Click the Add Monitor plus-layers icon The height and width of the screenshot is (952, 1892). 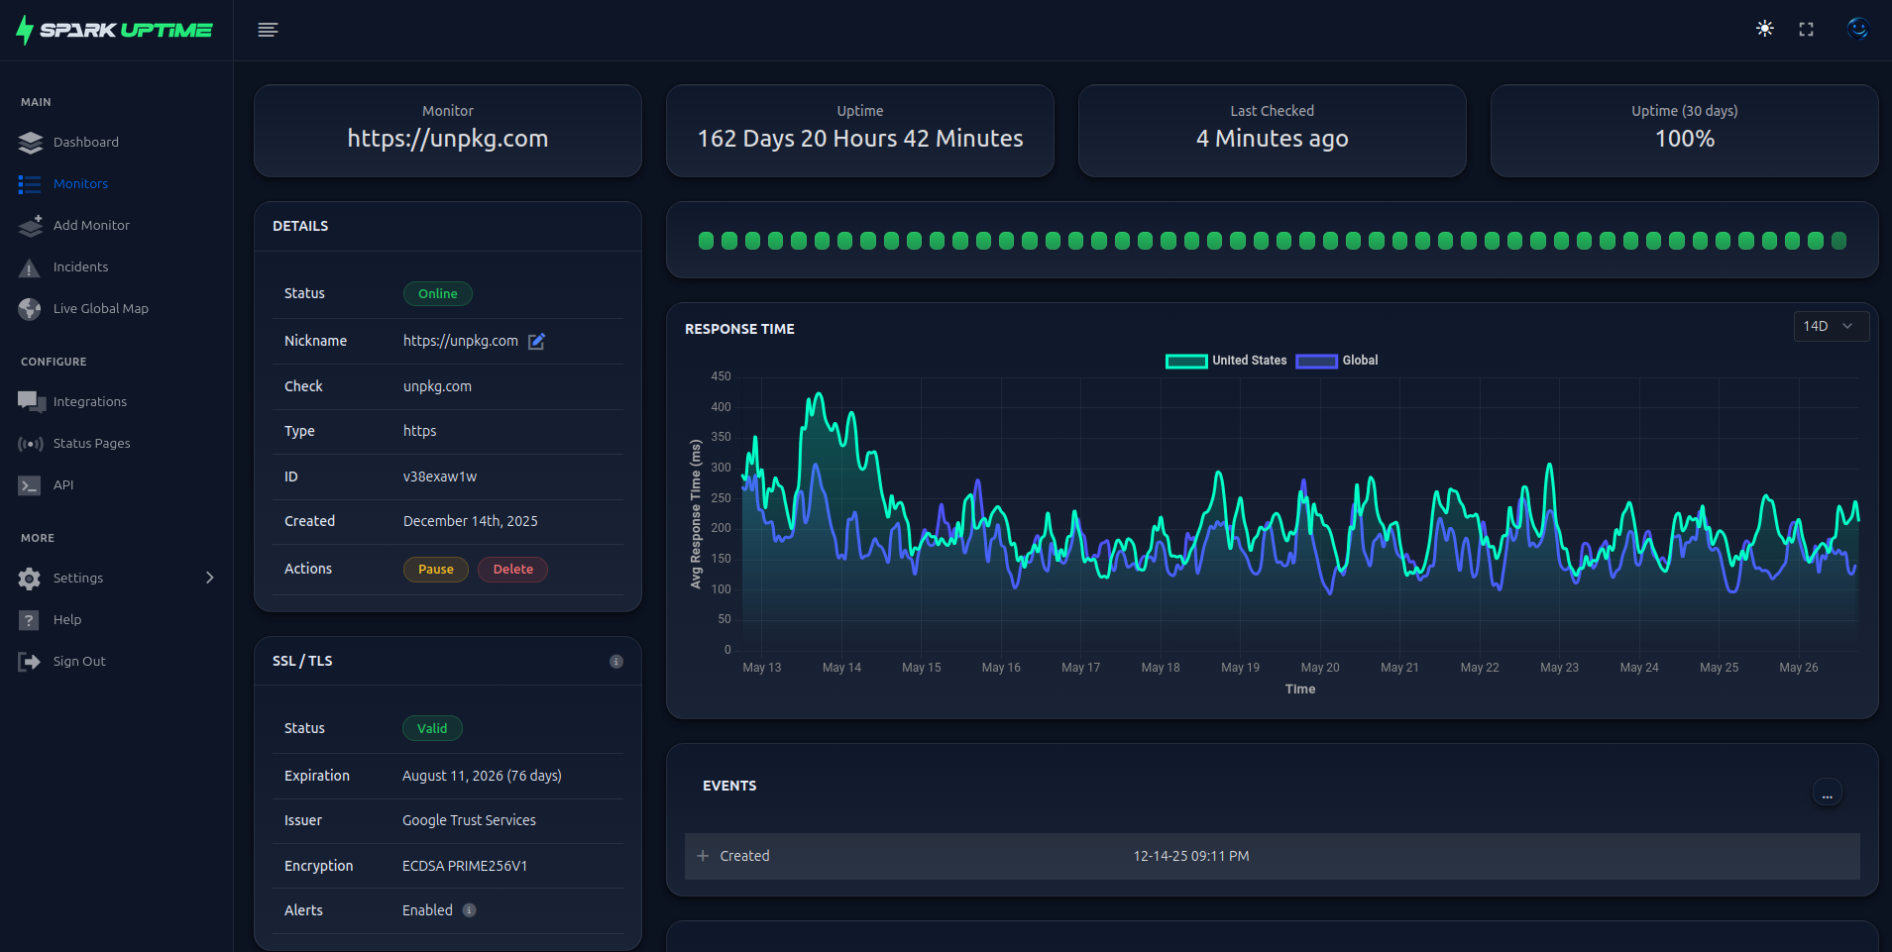30,226
